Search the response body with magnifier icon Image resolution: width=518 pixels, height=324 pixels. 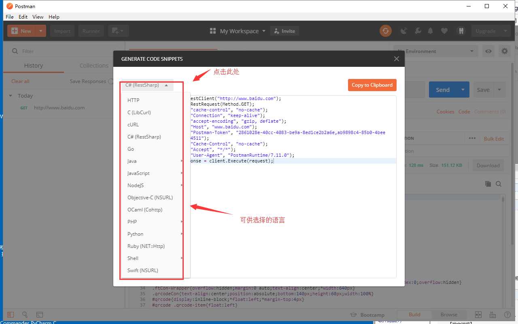pyautogui.click(x=499, y=184)
